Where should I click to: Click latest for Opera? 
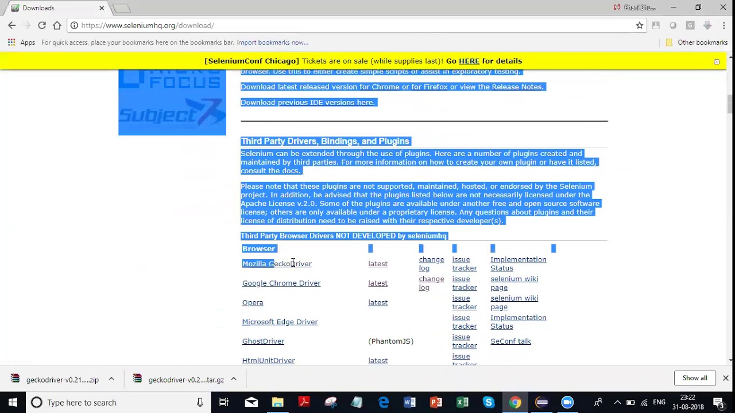(x=378, y=303)
